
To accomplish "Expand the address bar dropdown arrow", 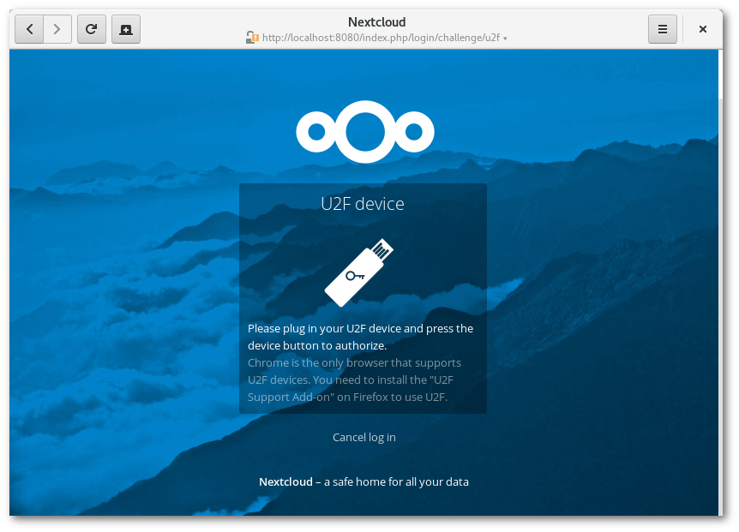I will point(505,39).
